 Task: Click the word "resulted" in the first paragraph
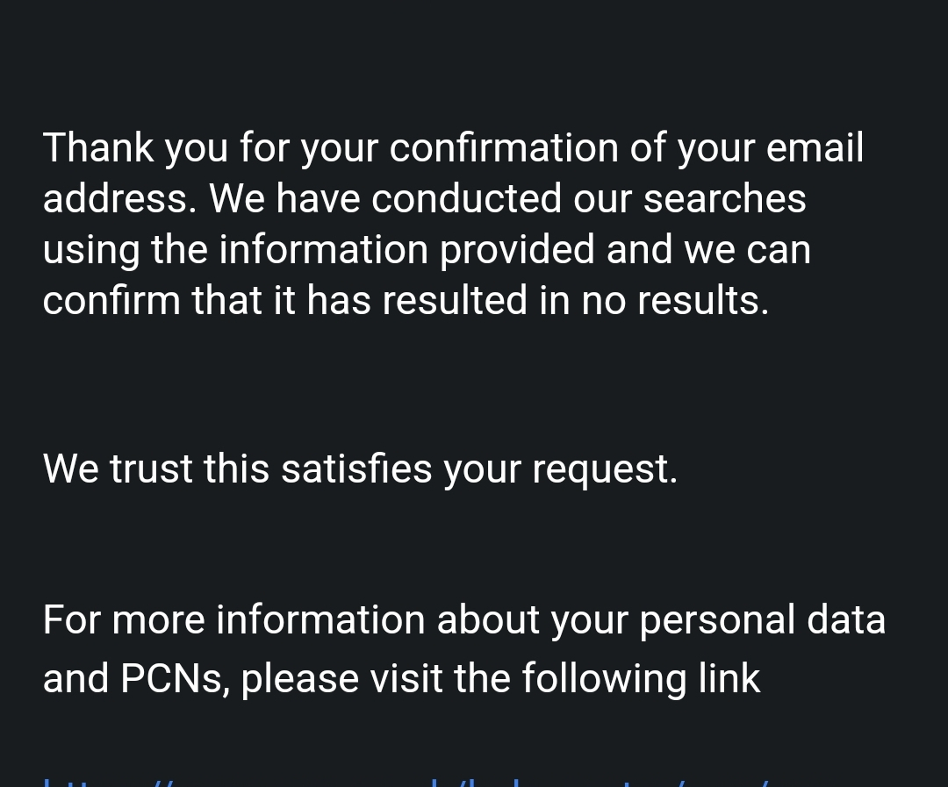click(455, 300)
